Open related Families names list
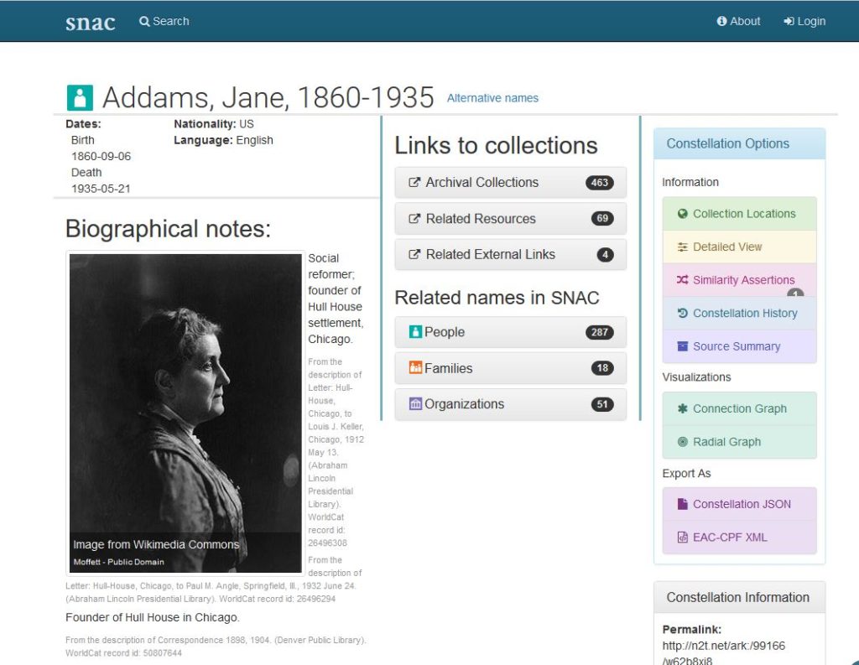859x665 pixels. 510,368
